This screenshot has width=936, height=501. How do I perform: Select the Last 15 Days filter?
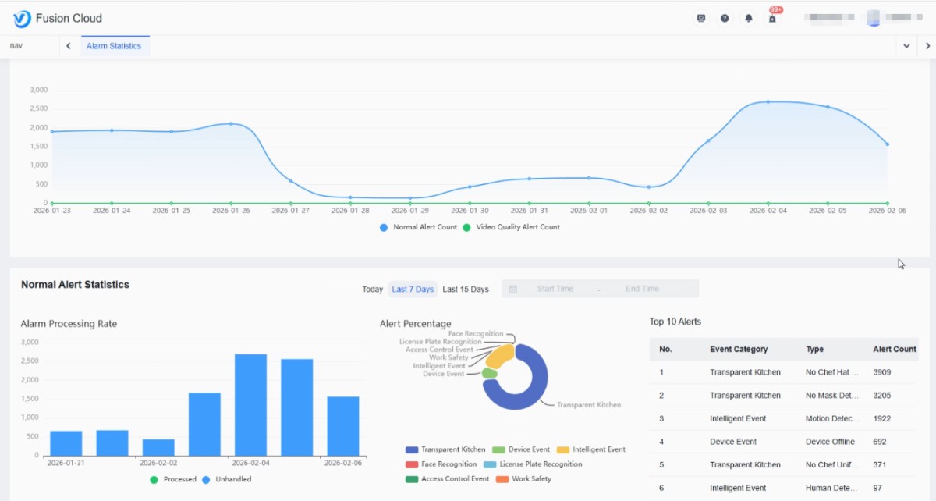466,289
